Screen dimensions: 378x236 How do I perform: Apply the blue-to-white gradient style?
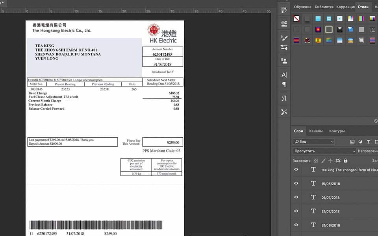(x=340, y=40)
